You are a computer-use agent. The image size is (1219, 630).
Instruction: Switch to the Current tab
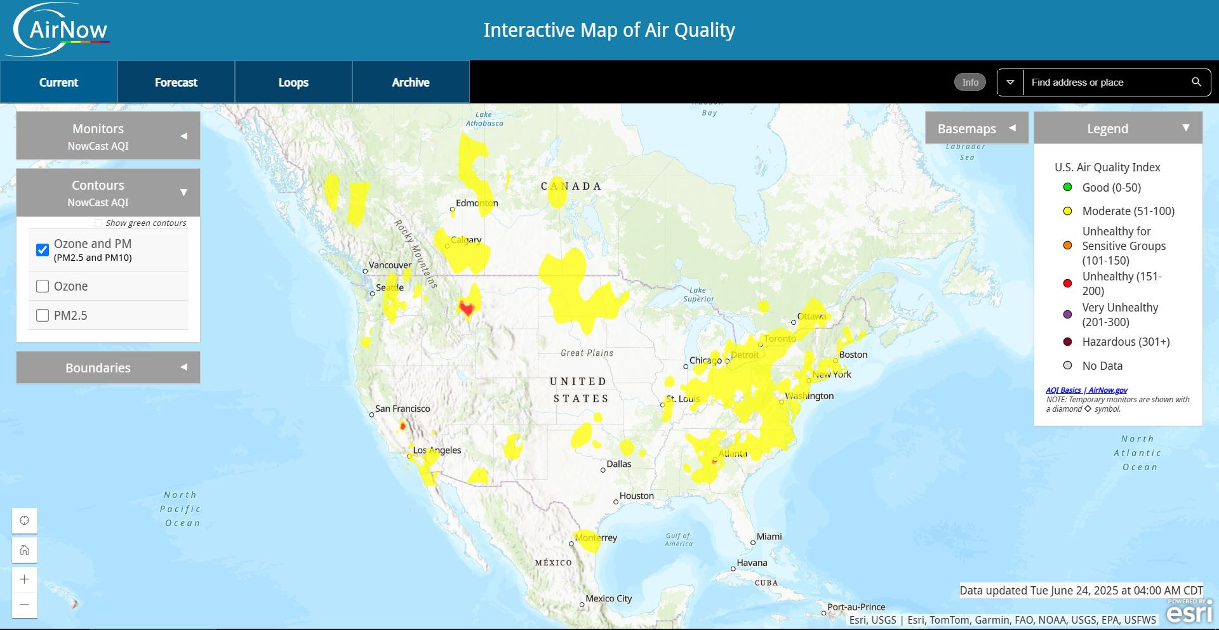(58, 82)
